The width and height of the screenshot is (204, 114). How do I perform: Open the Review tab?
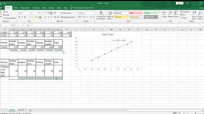coord(52,8)
